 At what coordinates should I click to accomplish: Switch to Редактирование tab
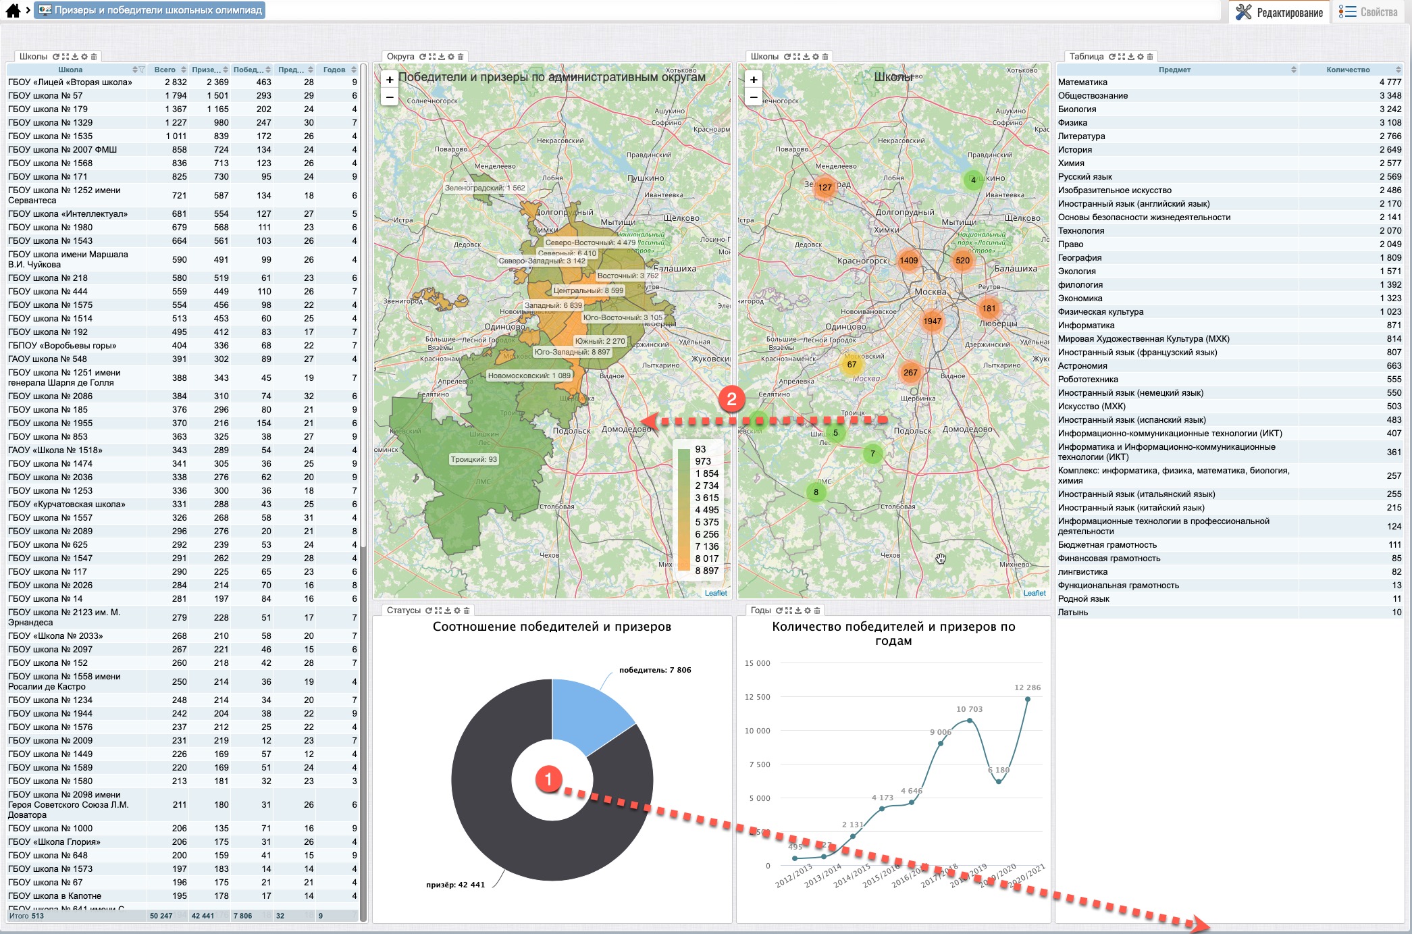[x=1280, y=12]
